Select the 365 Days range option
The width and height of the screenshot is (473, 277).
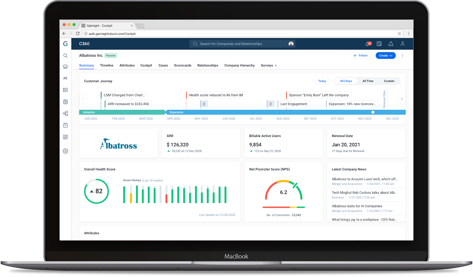click(x=346, y=81)
